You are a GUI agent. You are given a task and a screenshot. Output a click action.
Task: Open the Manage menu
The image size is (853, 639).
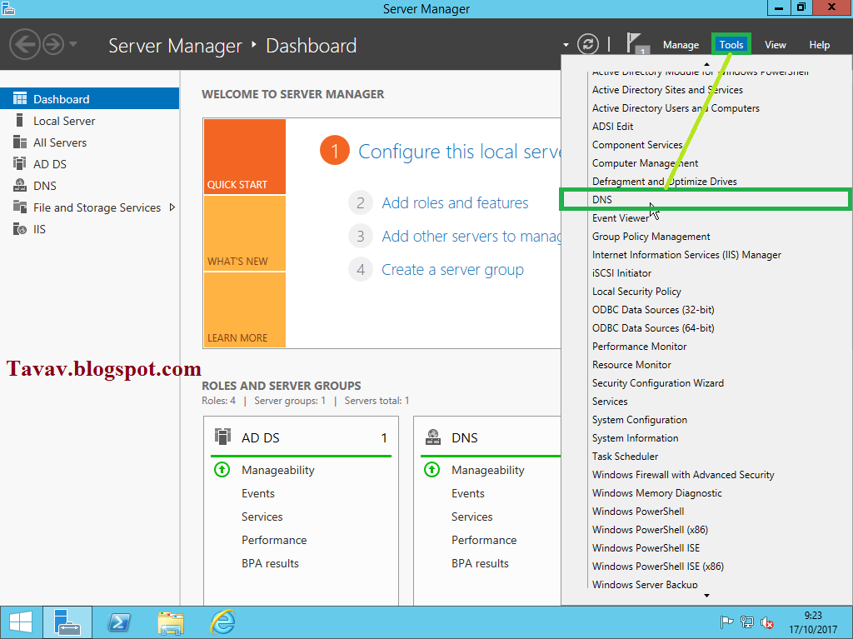tap(681, 45)
